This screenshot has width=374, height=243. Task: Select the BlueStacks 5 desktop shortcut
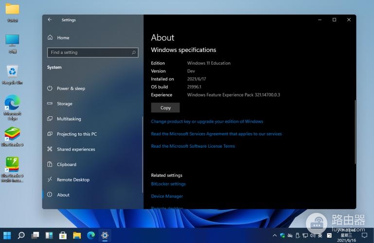12,137
